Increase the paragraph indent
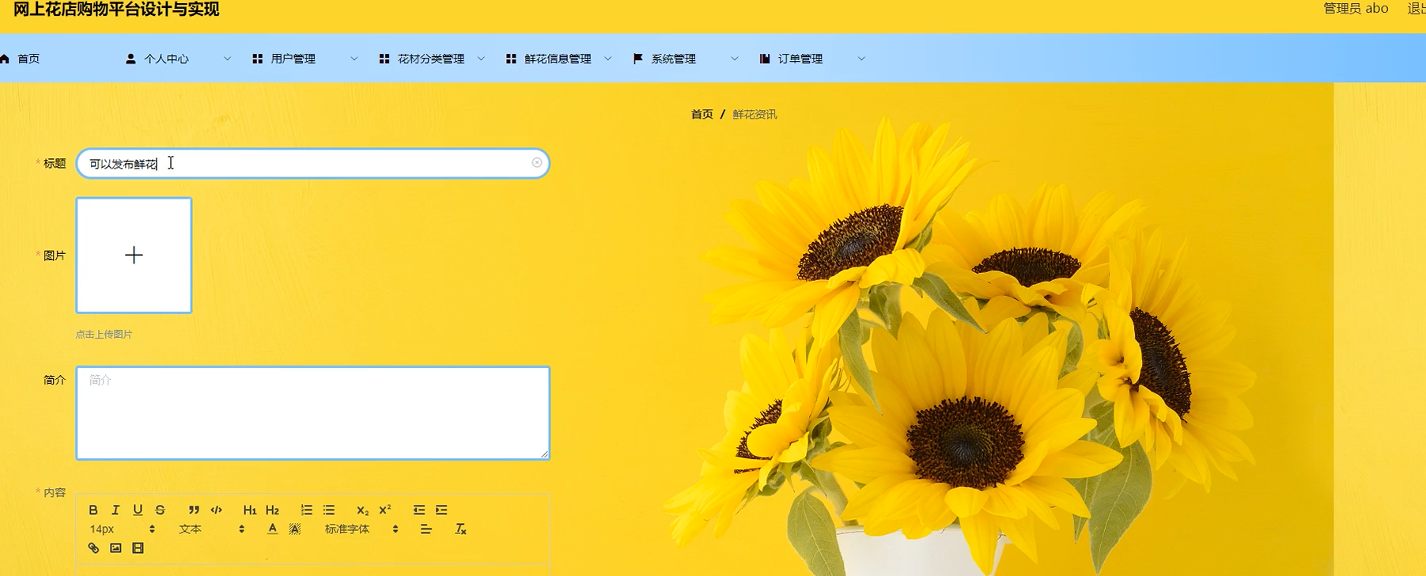 tap(441, 510)
